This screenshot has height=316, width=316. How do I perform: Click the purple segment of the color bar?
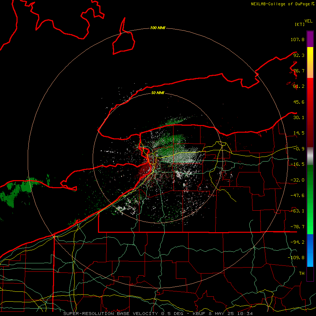pyautogui.click(x=310, y=39)
